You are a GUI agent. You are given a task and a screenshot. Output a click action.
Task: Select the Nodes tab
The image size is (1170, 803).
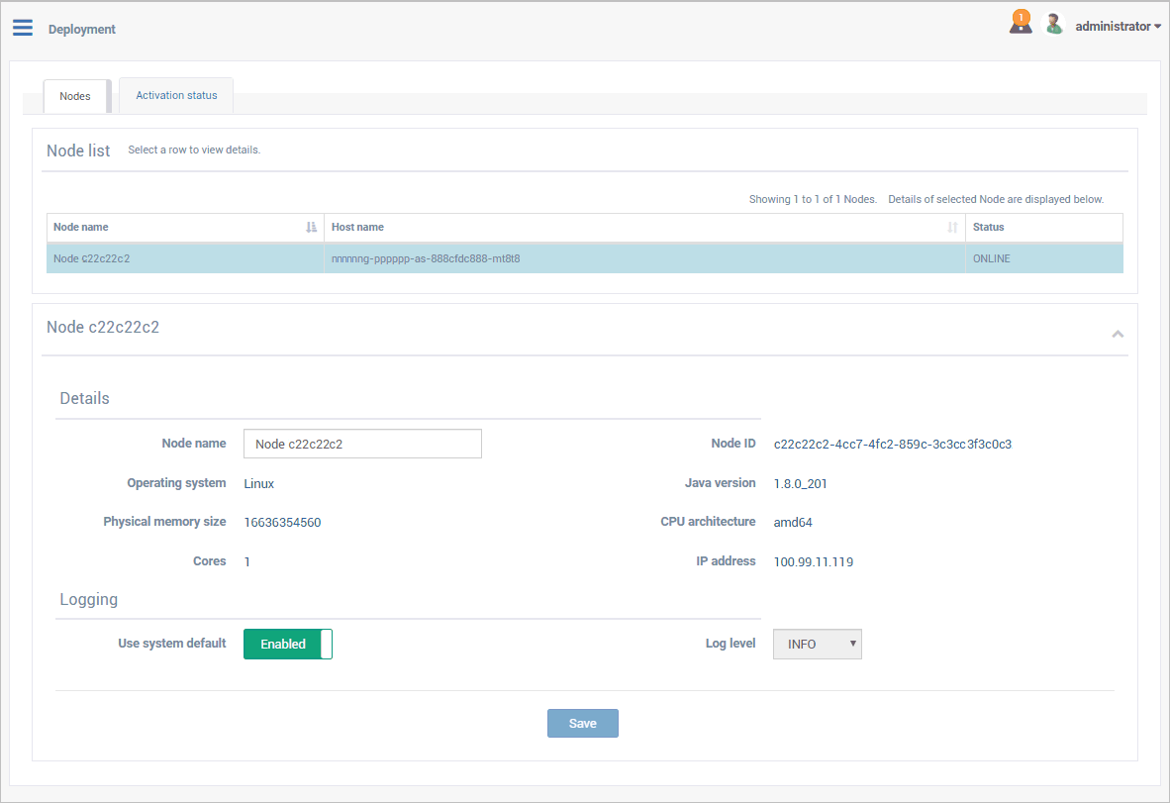[75, 97]
